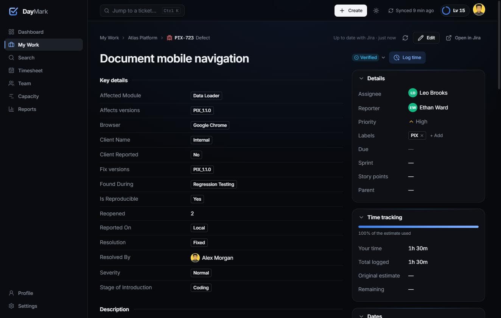Screen dimensions: 501x318
Task: Click the red bug icon for PIX-723
Action: click(170, 38)
